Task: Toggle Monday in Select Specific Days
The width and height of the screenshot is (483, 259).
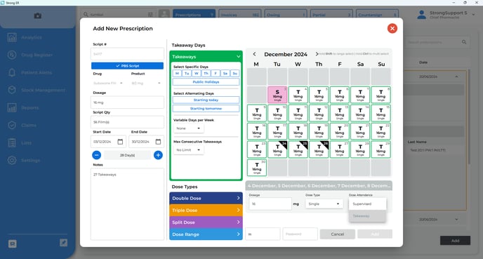Action: click(x=177, y=73)
